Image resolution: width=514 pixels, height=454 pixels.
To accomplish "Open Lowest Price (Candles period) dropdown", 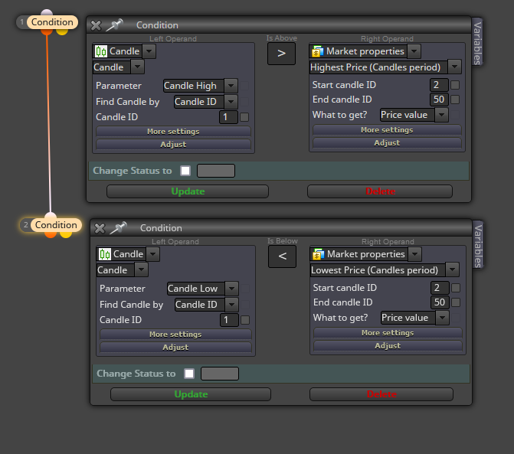I will click(453, 270).
